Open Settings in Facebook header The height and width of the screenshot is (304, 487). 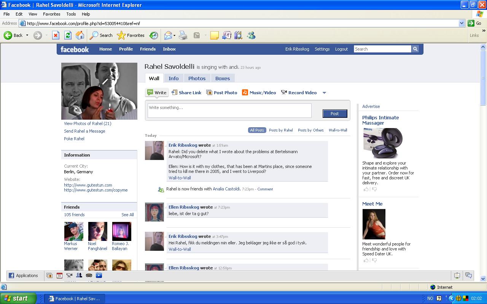(322, 49)
